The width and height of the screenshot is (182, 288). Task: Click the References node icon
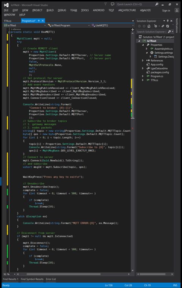(148, 60)
